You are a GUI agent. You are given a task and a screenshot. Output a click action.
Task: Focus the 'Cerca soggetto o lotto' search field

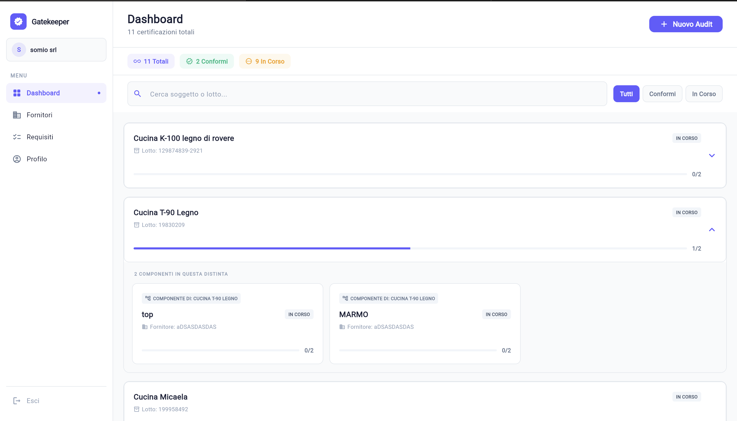click(367, 94)
